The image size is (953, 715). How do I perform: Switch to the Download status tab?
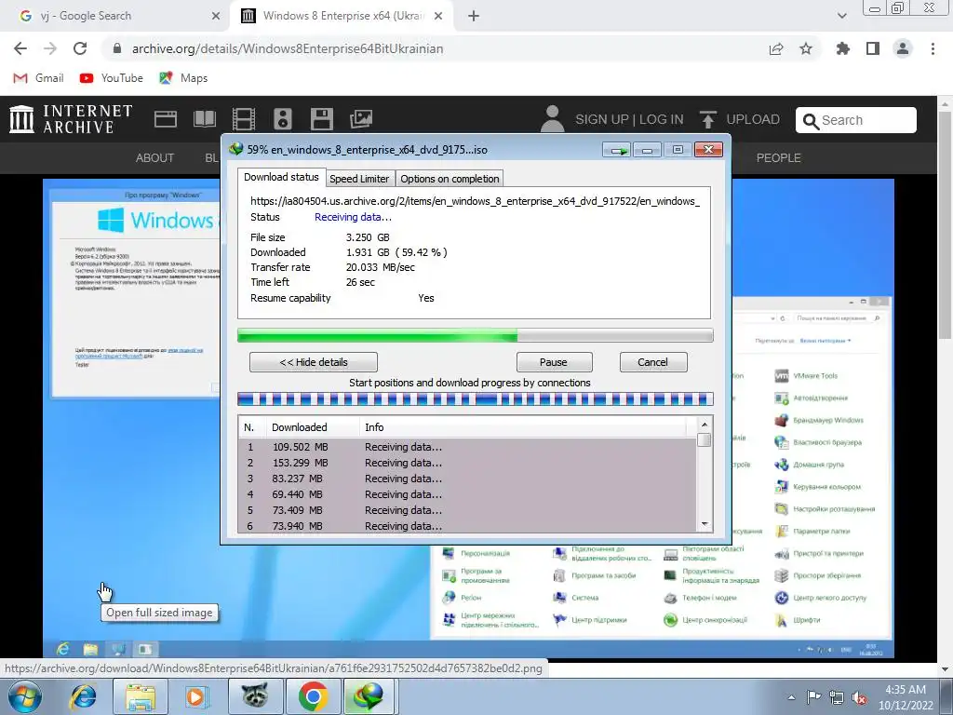[x=281, y=177]
